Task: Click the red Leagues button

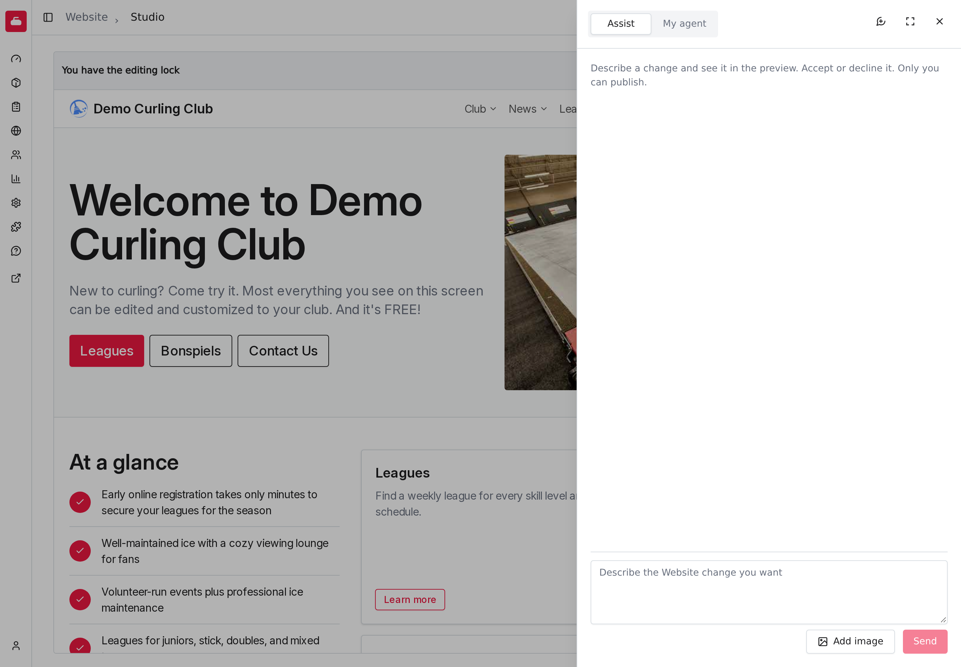Action: 107,351
